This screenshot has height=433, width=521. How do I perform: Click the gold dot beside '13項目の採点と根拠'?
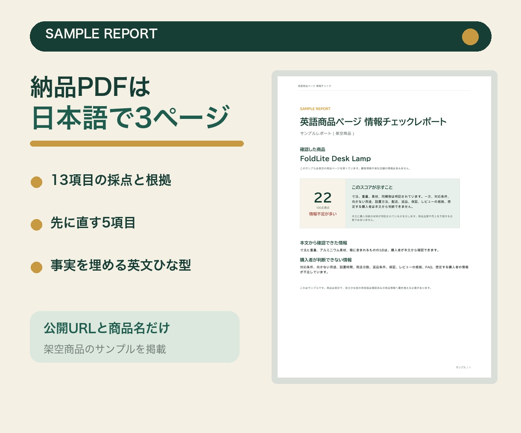click(36, 182)
